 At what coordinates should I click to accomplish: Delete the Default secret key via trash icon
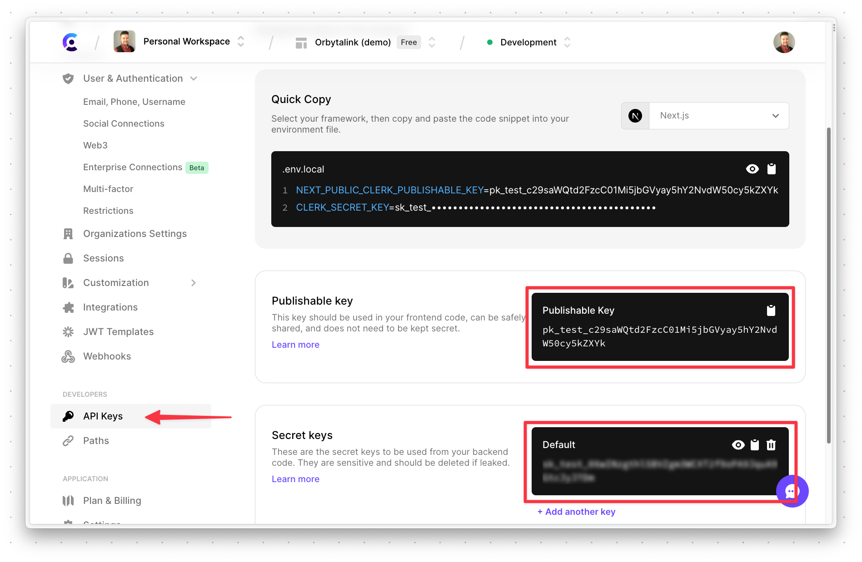[x=771, y=445]
